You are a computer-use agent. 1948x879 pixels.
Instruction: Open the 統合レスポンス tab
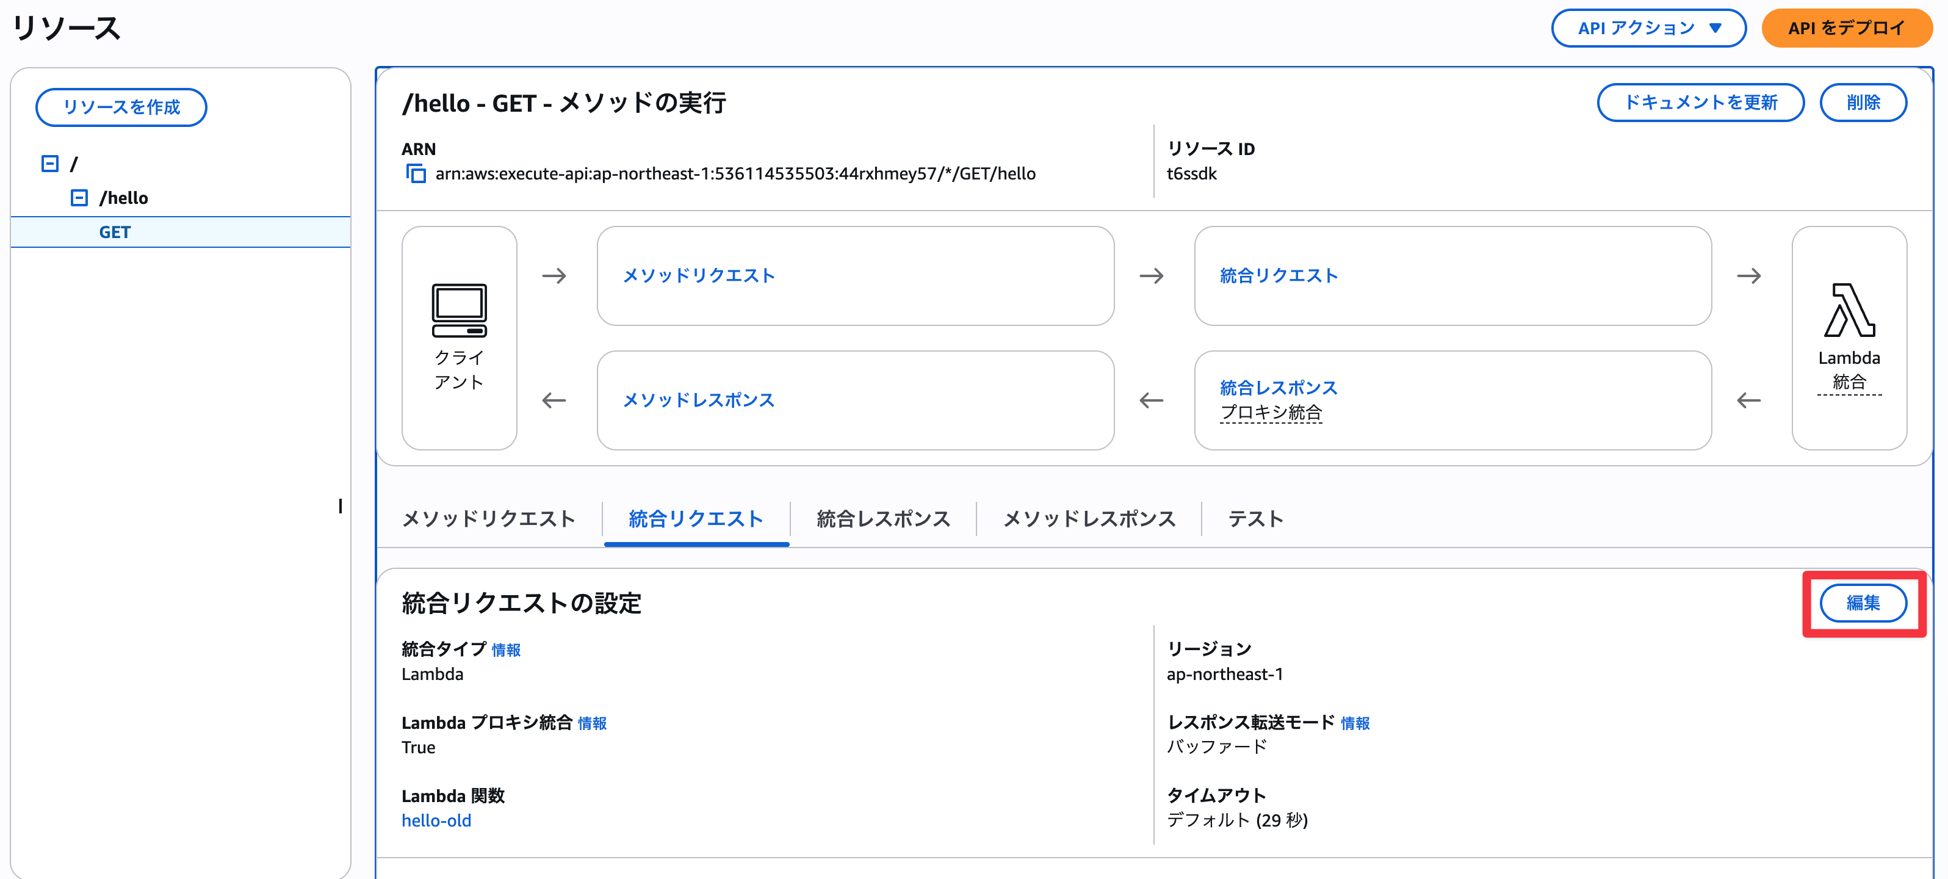[883, 519]
